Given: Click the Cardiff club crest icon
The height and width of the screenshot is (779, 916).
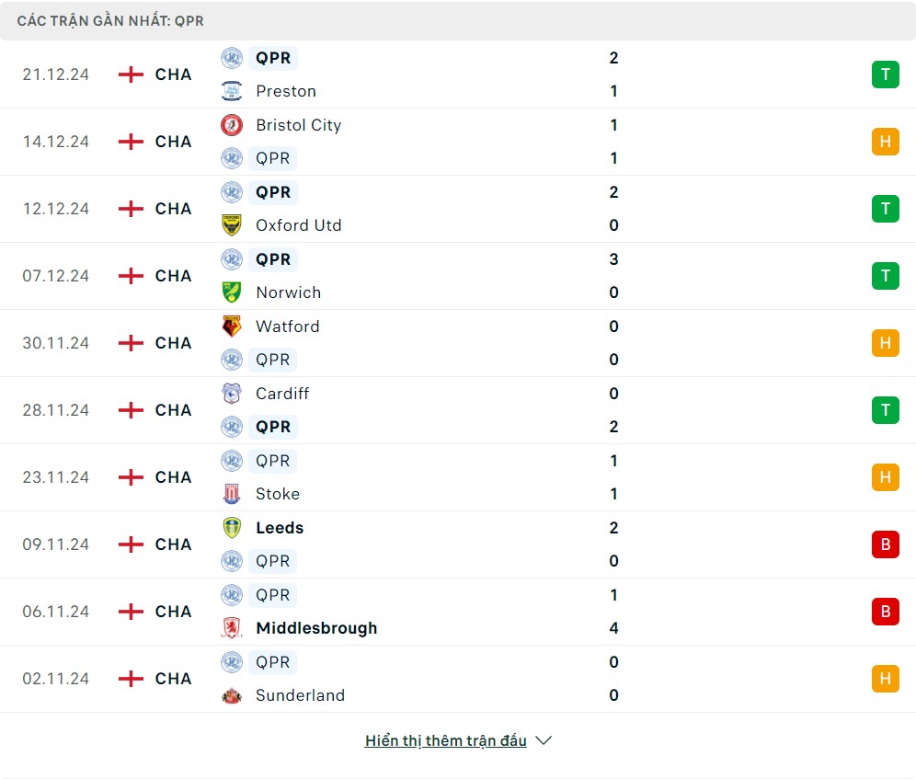Looking at the screenshot, I should click(231, 394).
